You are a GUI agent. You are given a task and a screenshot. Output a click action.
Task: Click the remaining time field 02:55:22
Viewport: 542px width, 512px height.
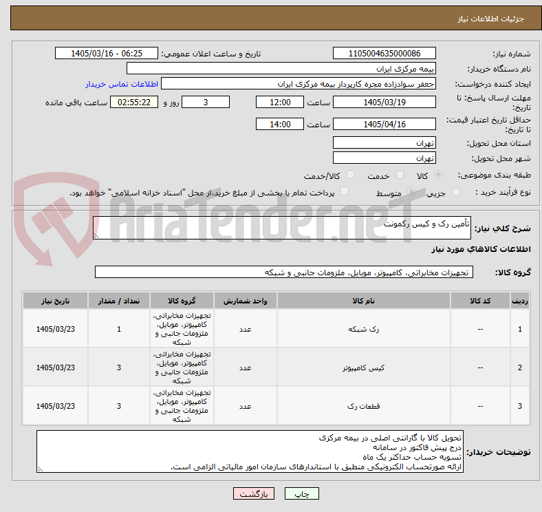pyautogui.click(x=134, y=102)
